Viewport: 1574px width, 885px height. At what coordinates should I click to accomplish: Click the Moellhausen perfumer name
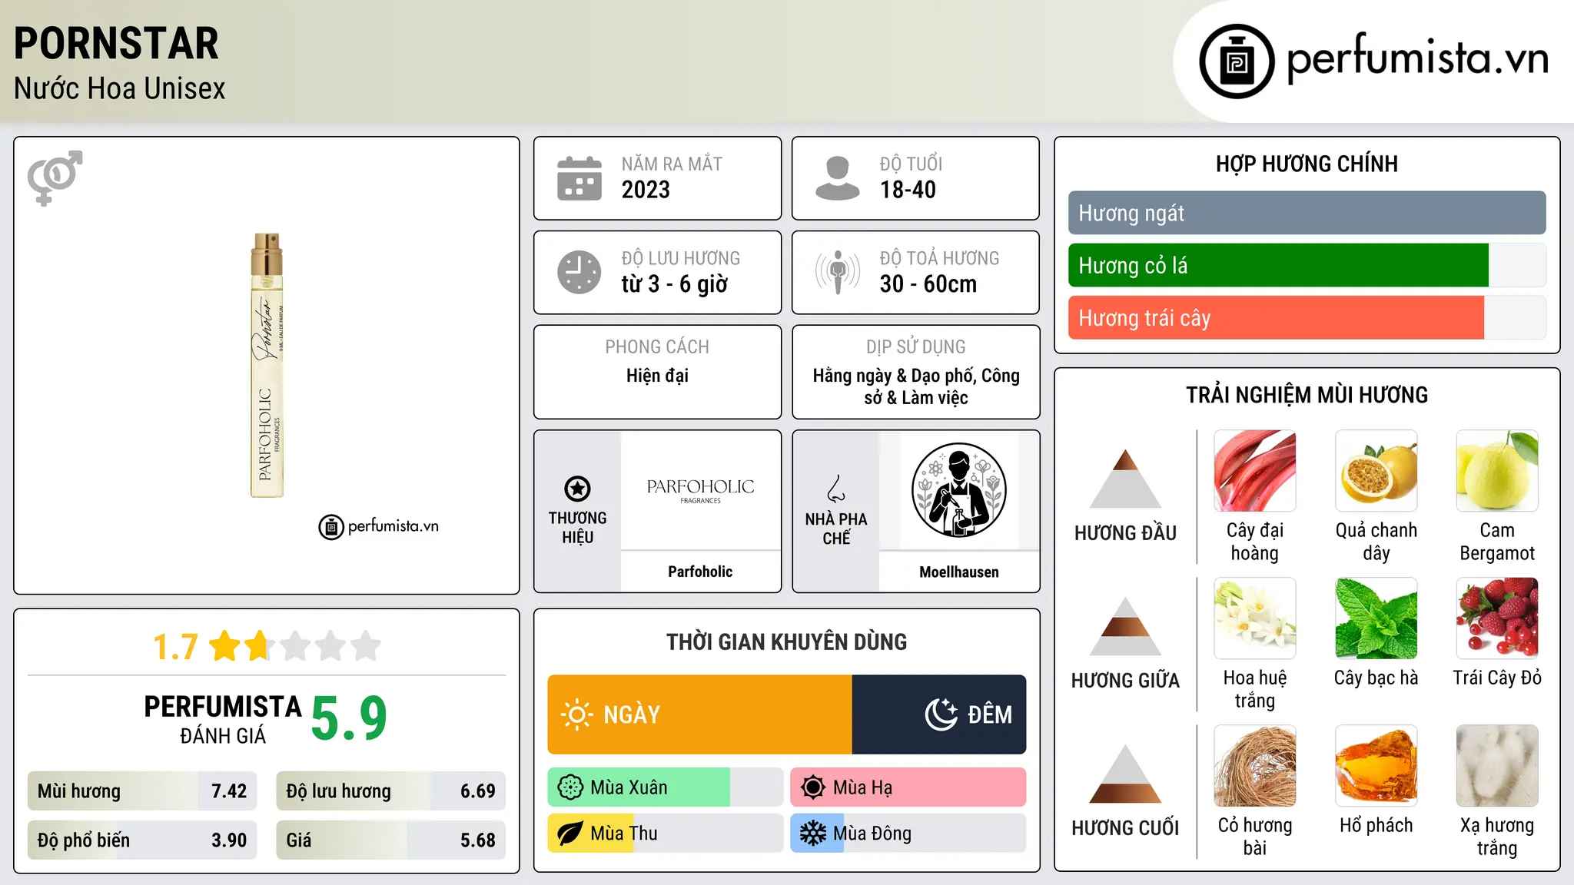(959, 572)
